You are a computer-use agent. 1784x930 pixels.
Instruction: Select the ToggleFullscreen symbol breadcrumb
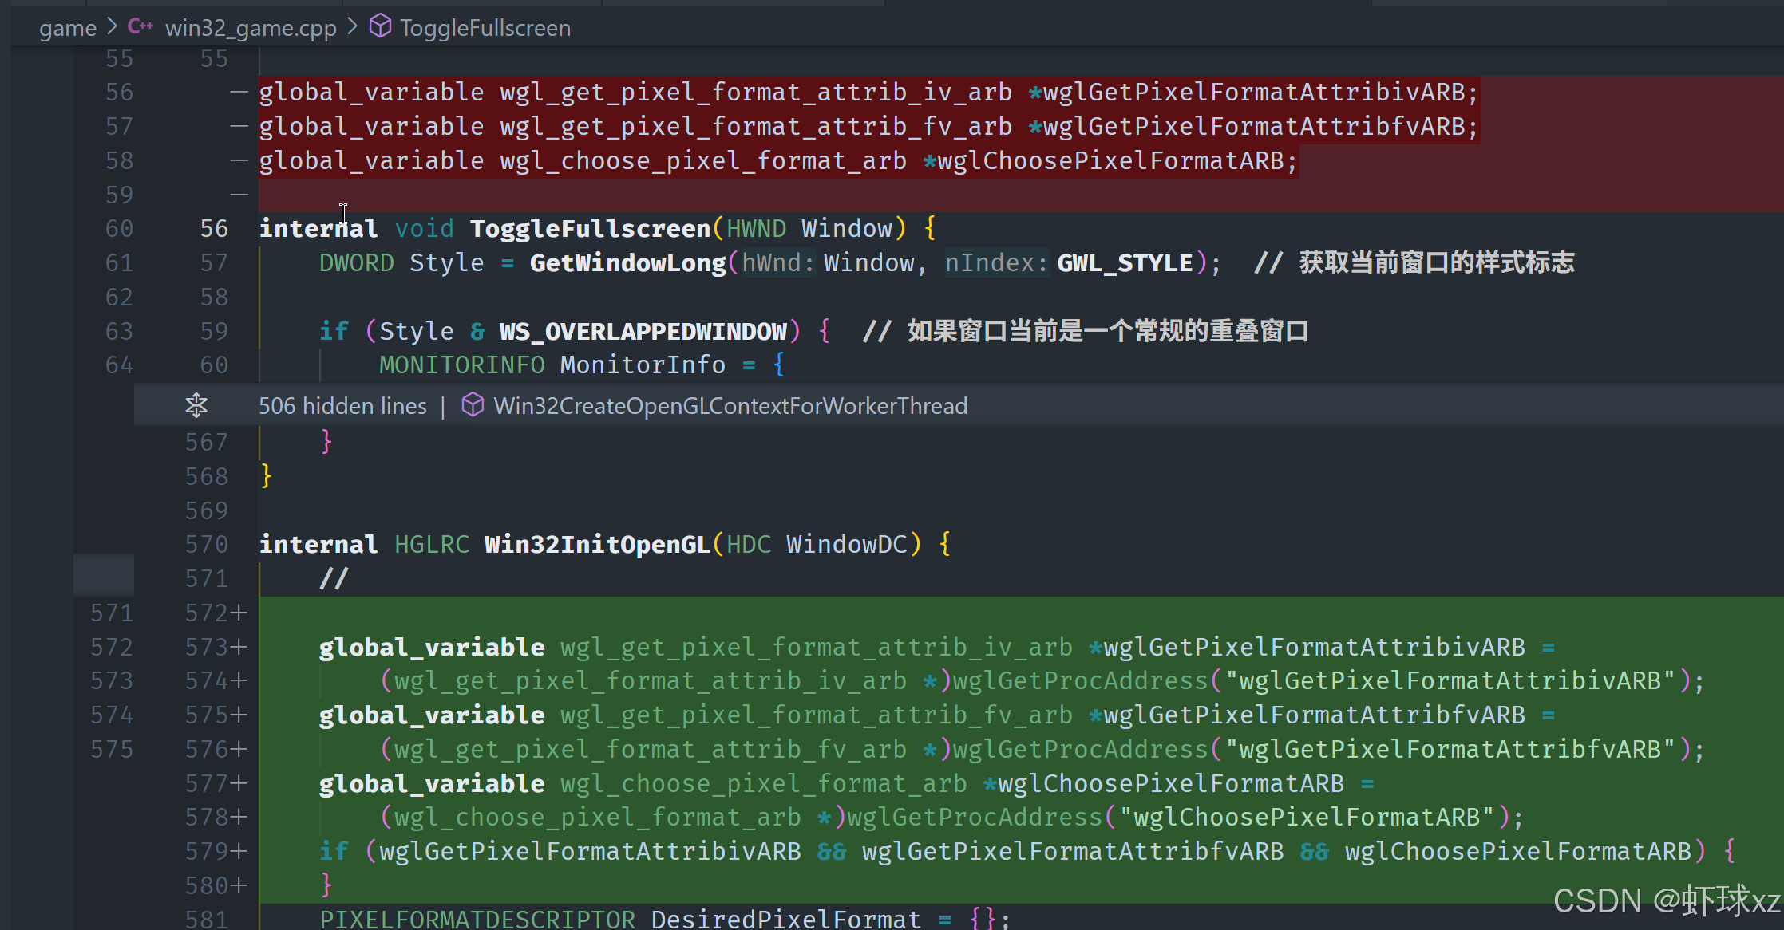tap(485, 28)
